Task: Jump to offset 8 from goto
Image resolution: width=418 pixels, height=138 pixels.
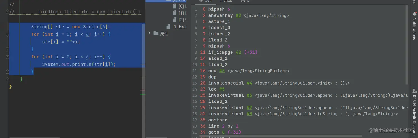Action: pos(223,132)
